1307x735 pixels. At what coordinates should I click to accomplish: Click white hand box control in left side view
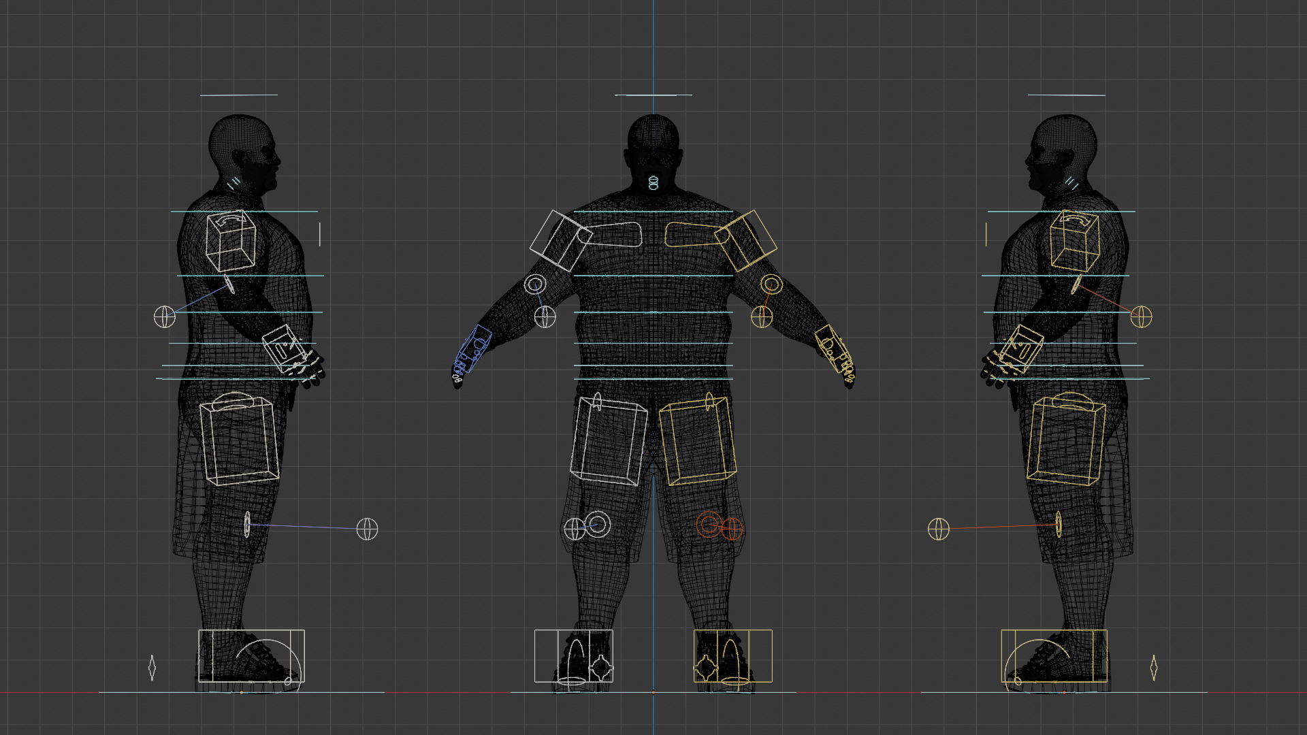coord(285,348)
